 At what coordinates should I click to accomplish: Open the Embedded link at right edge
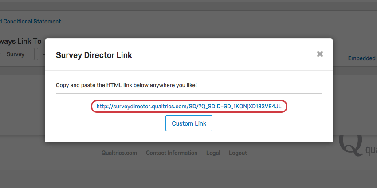[362, 58]
